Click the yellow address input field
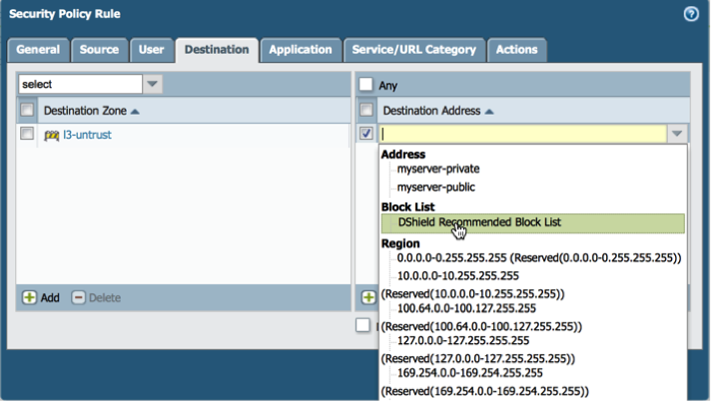The image size is (711, 401). coord(523,134)
